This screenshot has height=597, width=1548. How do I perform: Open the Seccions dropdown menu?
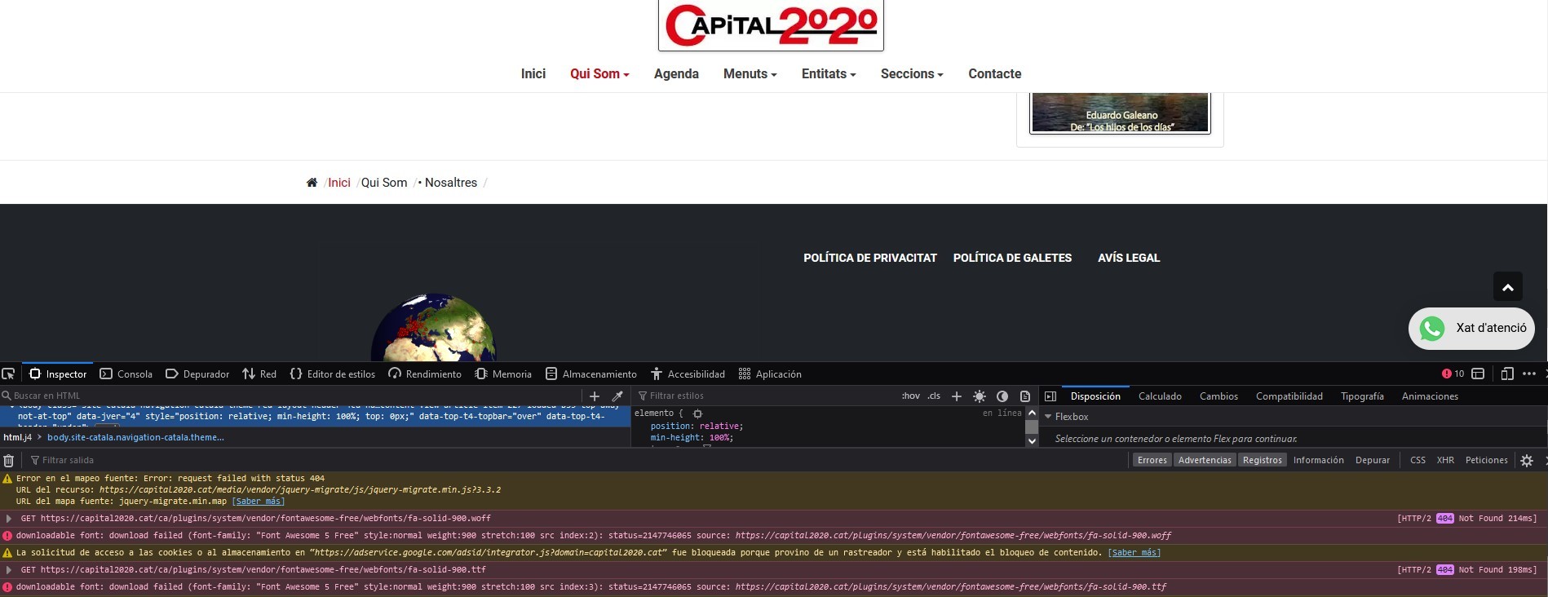tap(911, 73)
